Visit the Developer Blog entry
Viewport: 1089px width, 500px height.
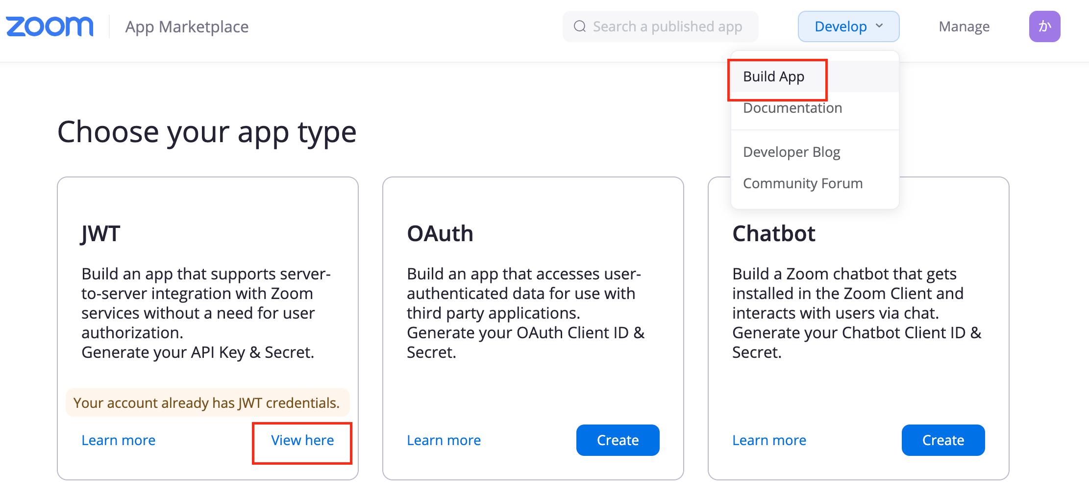coord(791,152)
